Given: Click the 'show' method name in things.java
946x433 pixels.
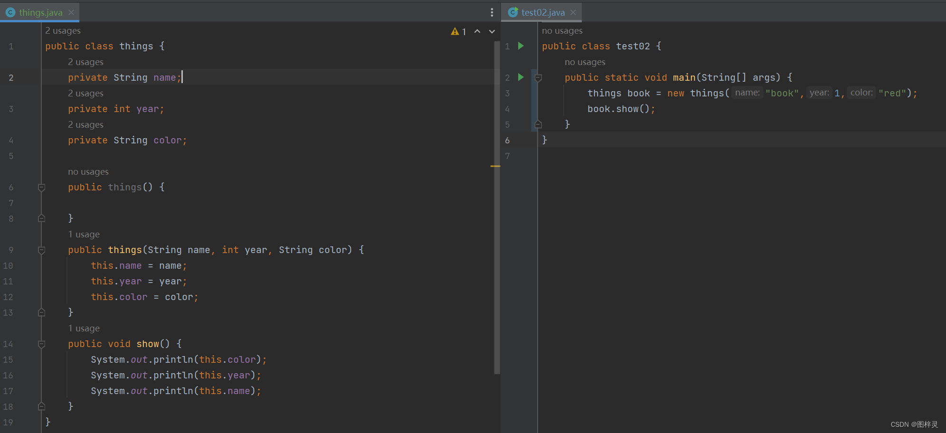Looking at the screenshot, I should (148, 344).
